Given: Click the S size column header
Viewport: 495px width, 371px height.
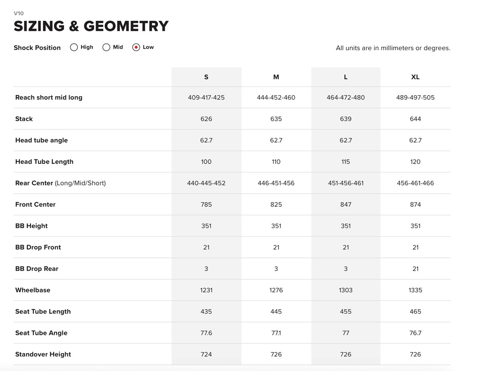Looking at the screenshot, I should [x=206, y=77].
